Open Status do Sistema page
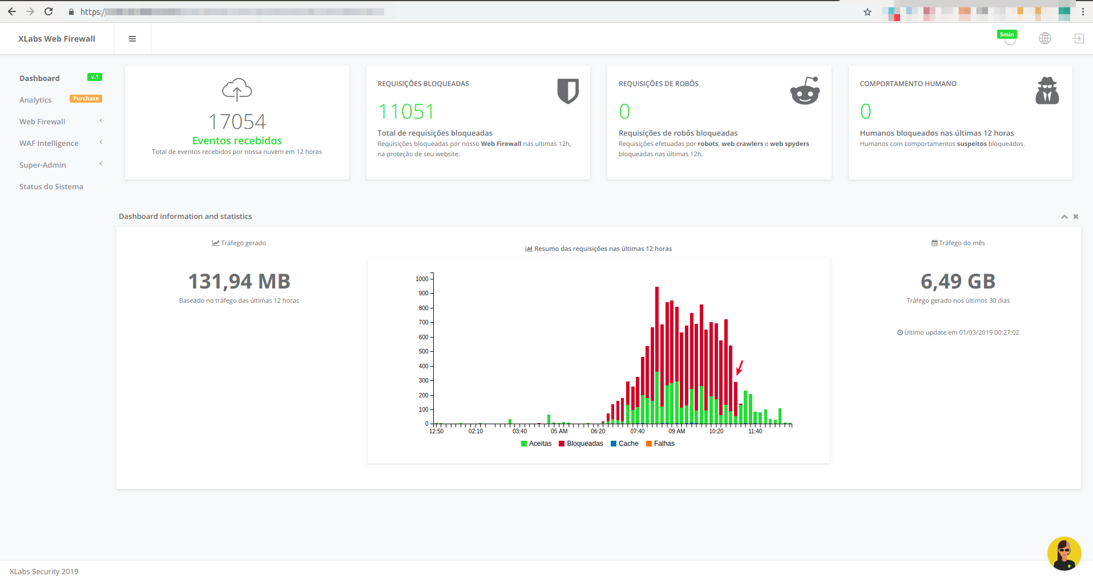The width and height of the screenshot is (1093, 581). click(x=51, y=186)
